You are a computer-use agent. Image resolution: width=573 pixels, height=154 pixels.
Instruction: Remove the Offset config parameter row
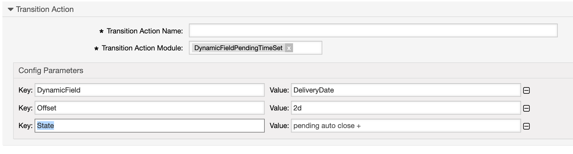(526, 108)
